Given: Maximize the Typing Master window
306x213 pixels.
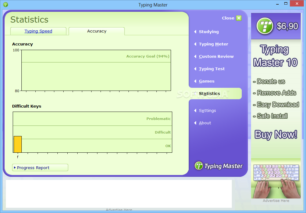Looking at the screenshot, I should (x=286, y=3).
